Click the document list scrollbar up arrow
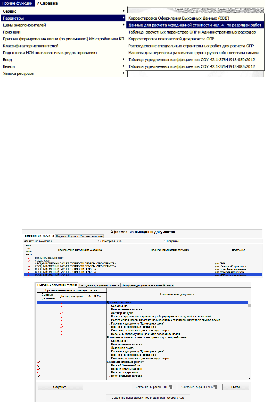 (x=249, y=302)
